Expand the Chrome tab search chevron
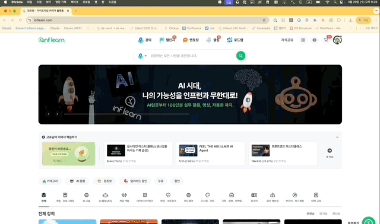Image resolution: width=380 pixels, height=224 pixels. tap(376, 11)
